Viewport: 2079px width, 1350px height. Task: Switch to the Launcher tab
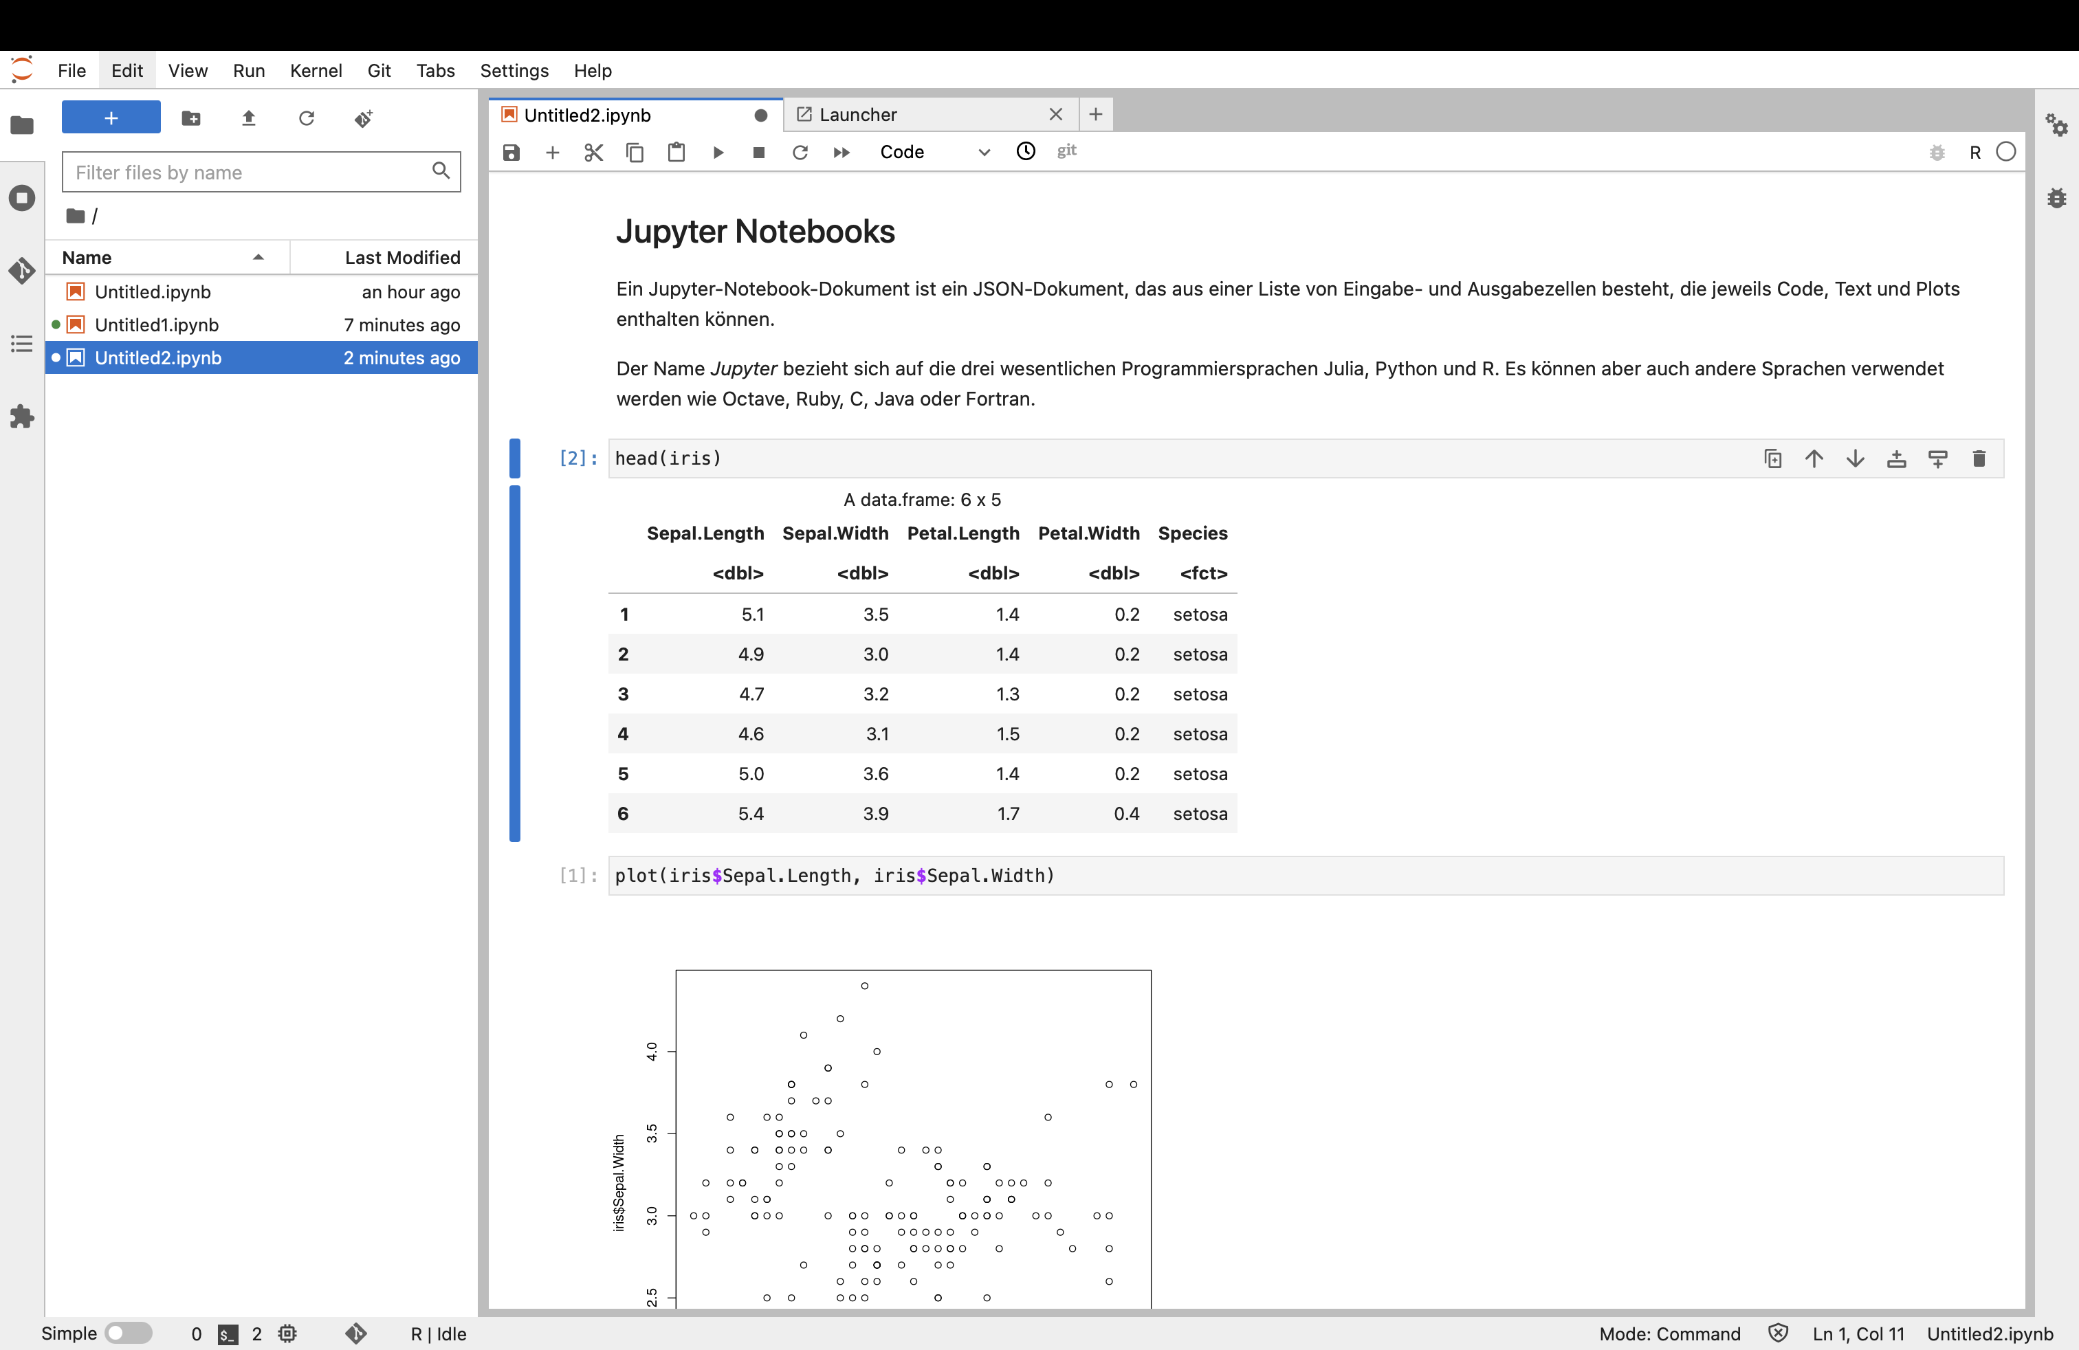pyautogui.click(x=859, y=113)
